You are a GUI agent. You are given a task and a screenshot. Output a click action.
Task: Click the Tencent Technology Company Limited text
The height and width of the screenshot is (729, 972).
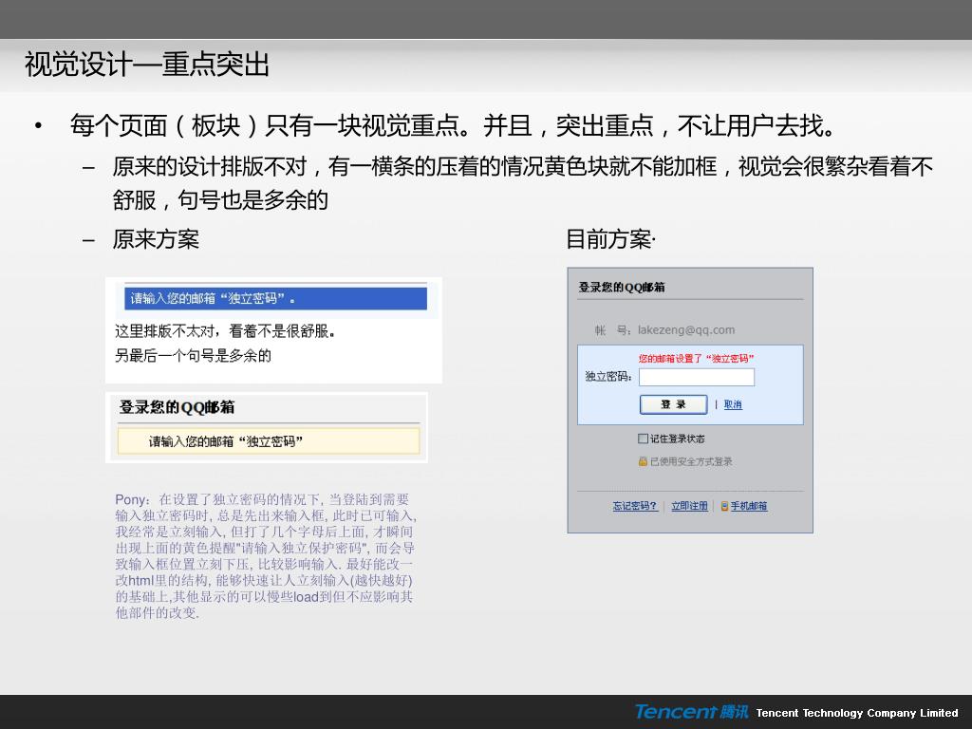tap(857, 713)
